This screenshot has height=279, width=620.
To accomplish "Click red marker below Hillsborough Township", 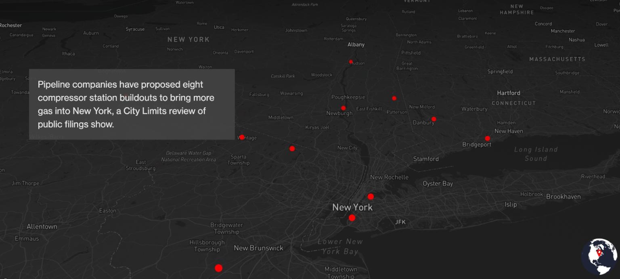I will point(218,268).
